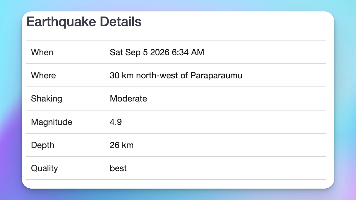This screenshot has height=200, width=356.
Task: Click the 6:34 AM time text
Action: [188, 52]
